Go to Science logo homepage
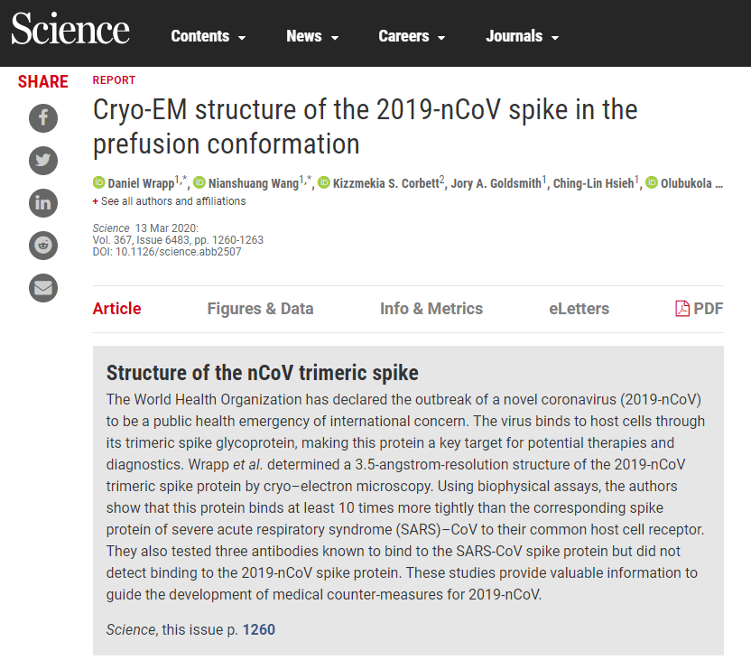The width and height of the screenshot is (751, 660). click(x=70, y=29)
